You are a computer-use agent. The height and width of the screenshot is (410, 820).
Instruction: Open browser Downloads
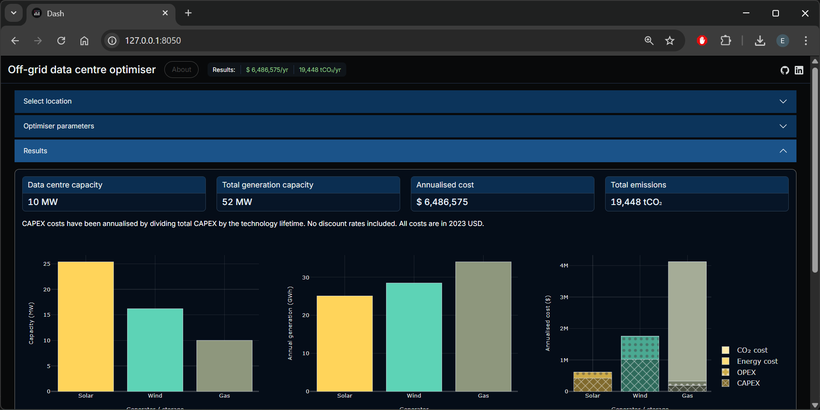[x=760, y=41]
